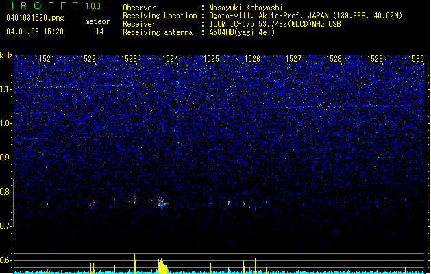Click the 'Receiving antenna' field label
Viewport: 431px width, 274px height.
[x=158, y=32]
